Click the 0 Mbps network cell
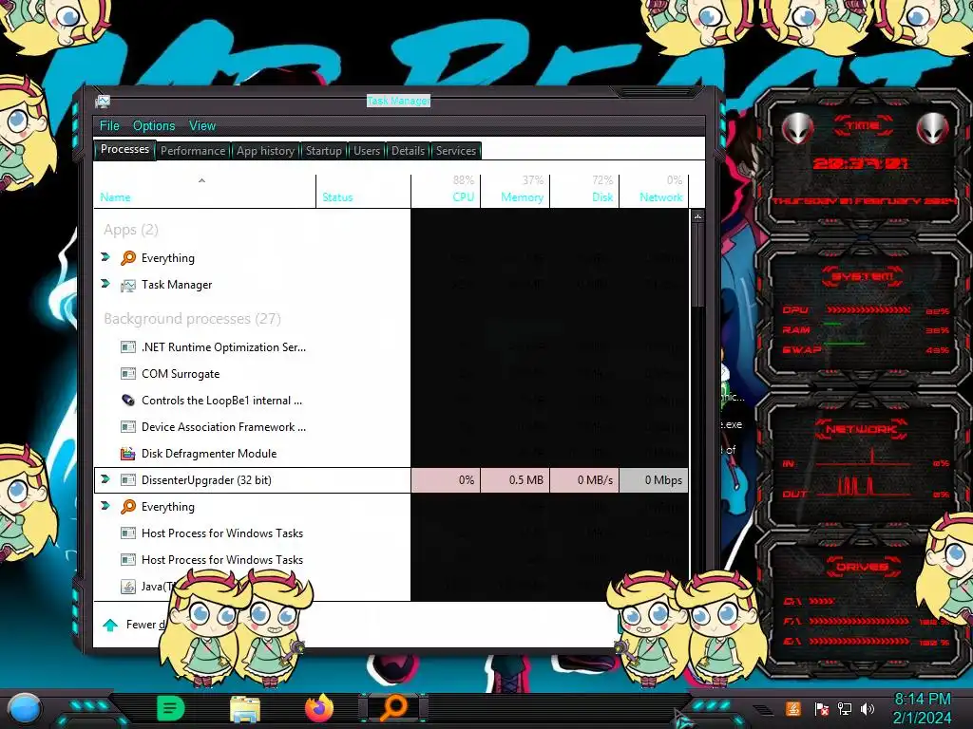This screenshot has width=973, height=729. point(654,480)
